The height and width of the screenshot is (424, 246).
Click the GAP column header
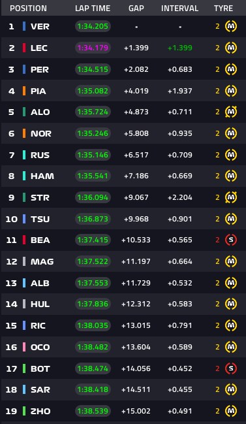coord(136,8)
